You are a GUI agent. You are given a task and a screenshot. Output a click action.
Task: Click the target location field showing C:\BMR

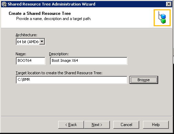click(72, 80)
